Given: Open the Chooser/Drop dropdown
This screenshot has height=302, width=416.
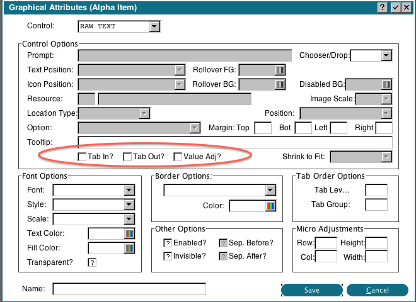Looking at the screenshot, I should tap(386, 56).
